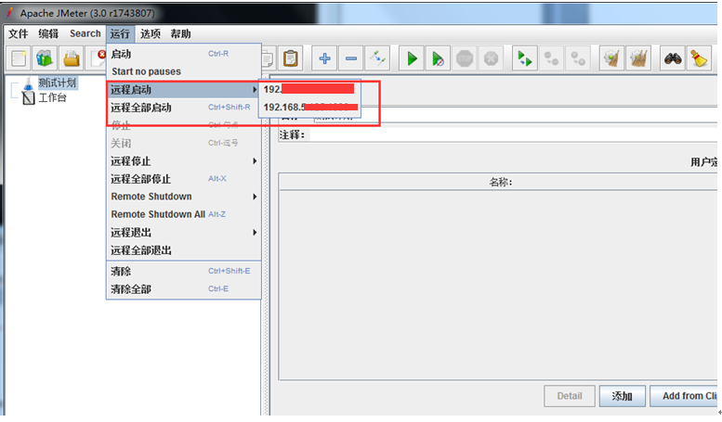Viewport: 722px width, 422px height.
Task: Click Remote Stop All toolbar icon
Action: [551, 58]
